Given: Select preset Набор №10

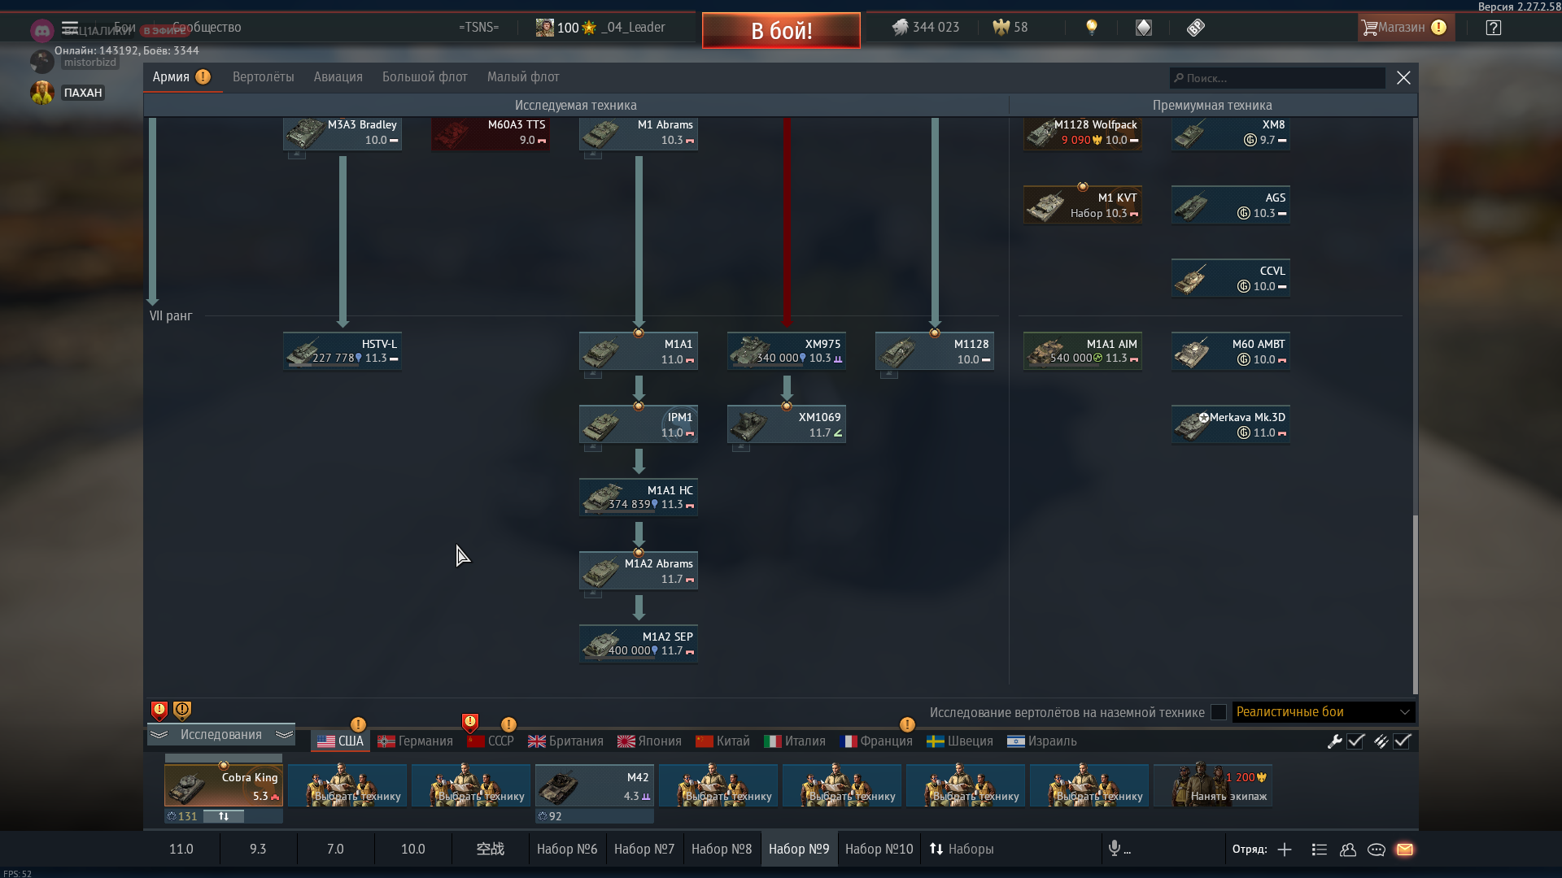Looking at the screenshot, I should coord(879,849).
